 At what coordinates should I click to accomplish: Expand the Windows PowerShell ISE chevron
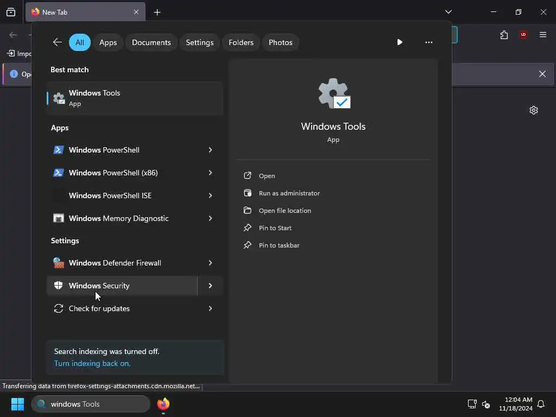pos(210,195)
